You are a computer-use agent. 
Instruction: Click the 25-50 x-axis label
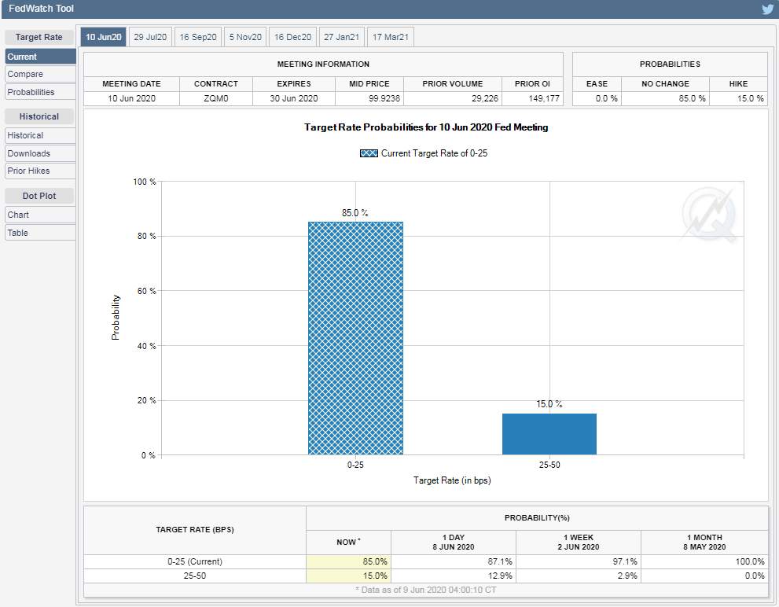point(549,465)
